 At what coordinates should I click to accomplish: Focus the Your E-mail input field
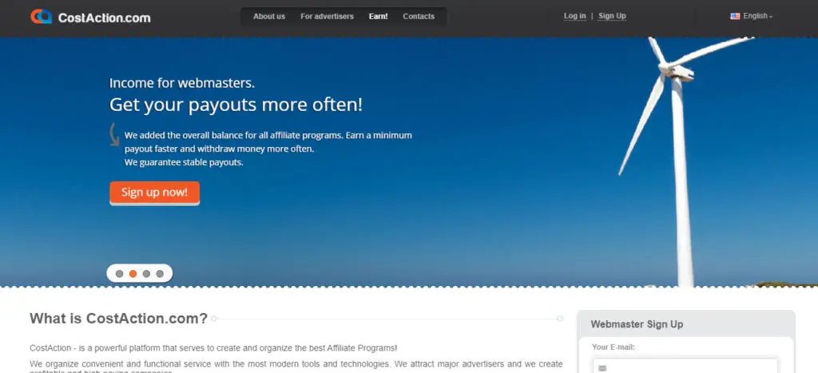pyautogui.click(x=685, y=367)
